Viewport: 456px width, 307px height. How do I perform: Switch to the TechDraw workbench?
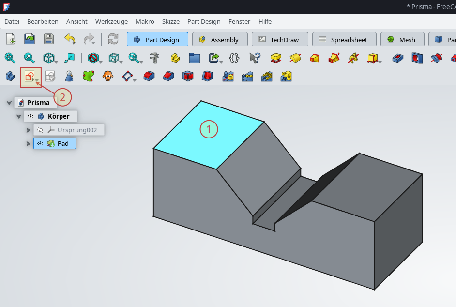(x=279, y=40)
